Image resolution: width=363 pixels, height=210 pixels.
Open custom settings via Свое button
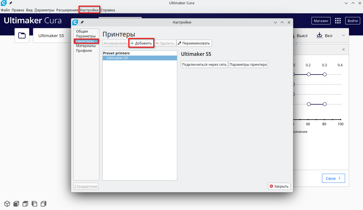pyautogui.click(x=333, y=179)
